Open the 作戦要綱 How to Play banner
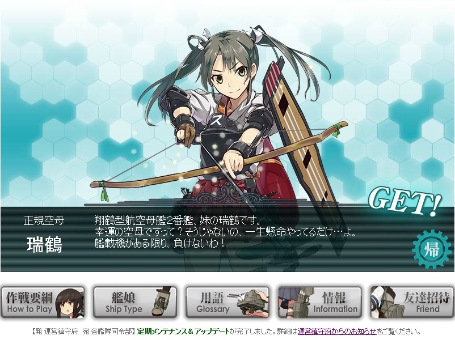The width and height of the screenshot is (455, 340). [x=43, y=303]
